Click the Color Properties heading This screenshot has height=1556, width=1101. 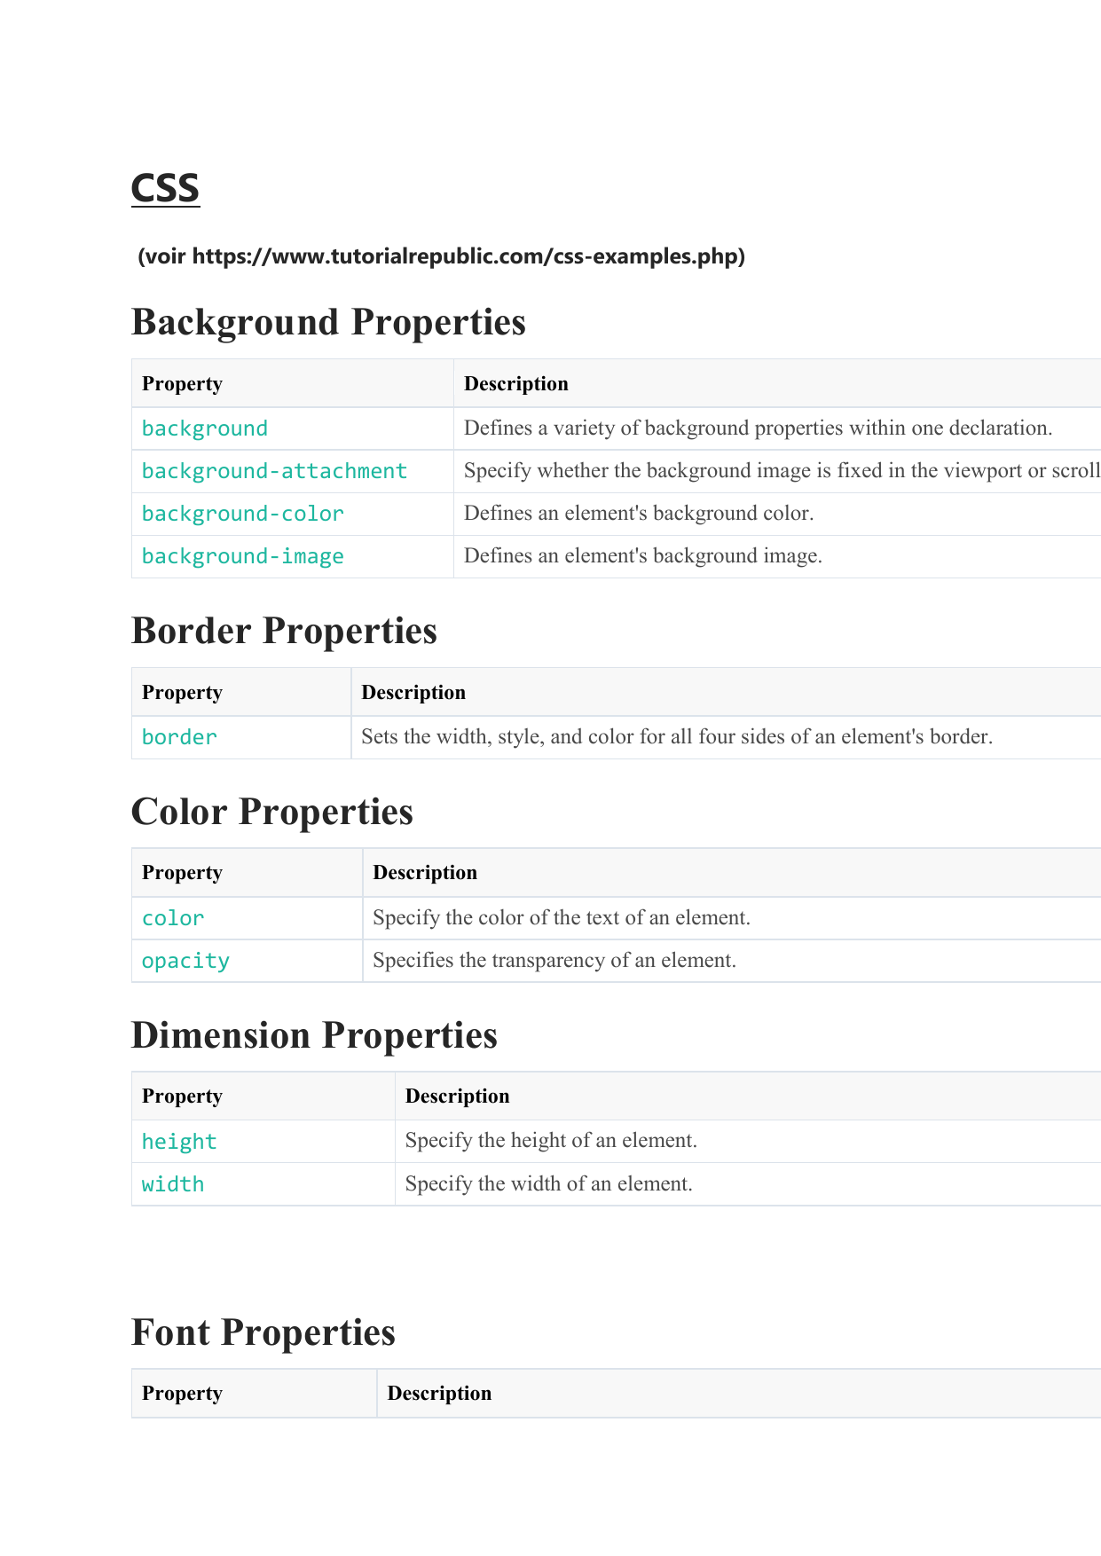(271, 812)
